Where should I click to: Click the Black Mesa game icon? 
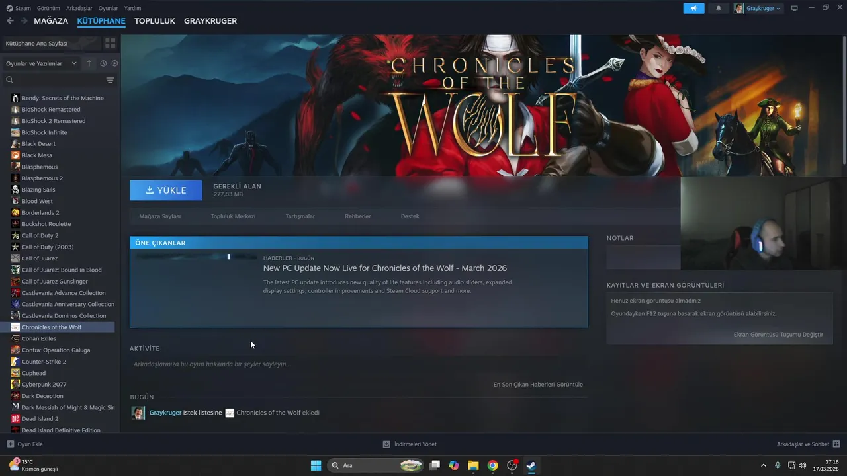click(15, 155)
